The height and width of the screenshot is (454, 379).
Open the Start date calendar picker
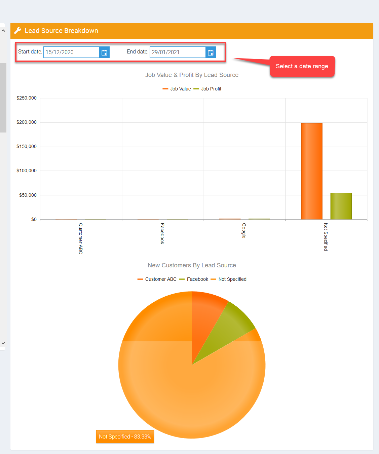(104, 52)
